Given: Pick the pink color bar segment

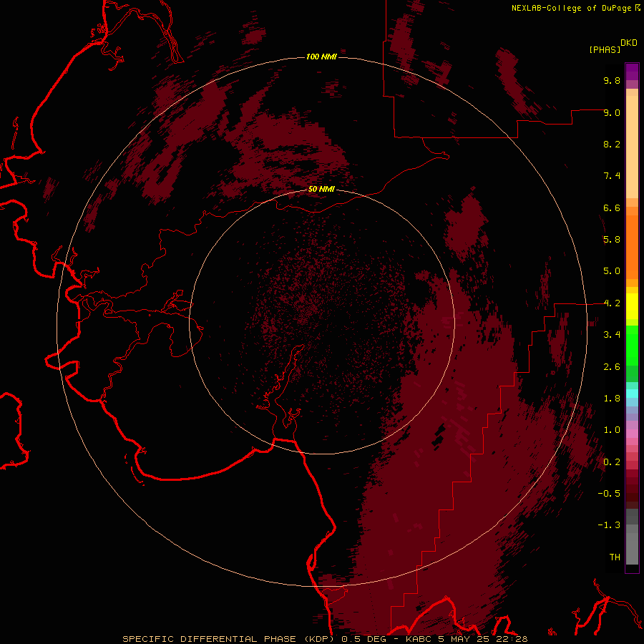Looking at the screenshot, I should click(632, 434).
